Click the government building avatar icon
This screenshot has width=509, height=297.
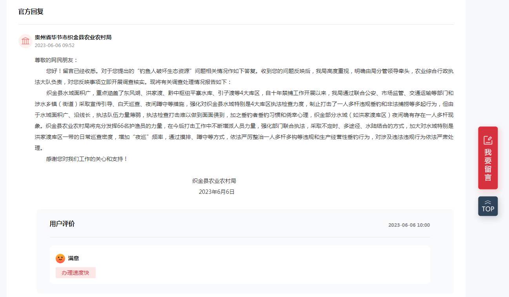click(x=25, y=41)
